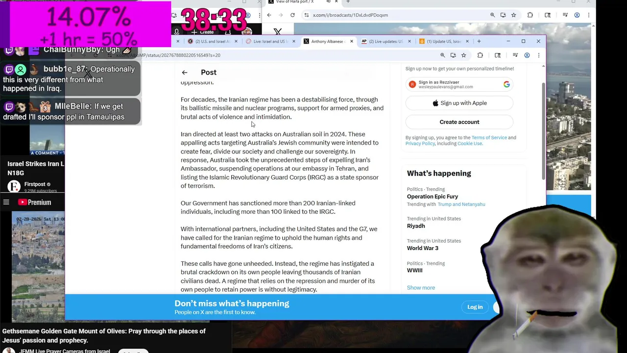Open zoom icon in Haifa port window address bar
This screenshot has width=627, height=353.
coord(492,15)
